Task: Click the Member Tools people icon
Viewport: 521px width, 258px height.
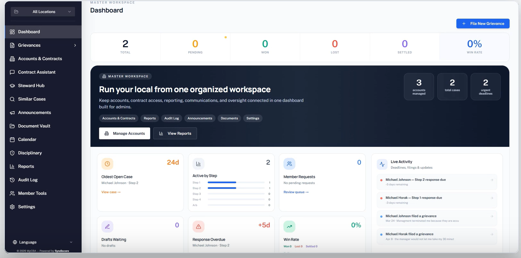Action: click(12, 193)
